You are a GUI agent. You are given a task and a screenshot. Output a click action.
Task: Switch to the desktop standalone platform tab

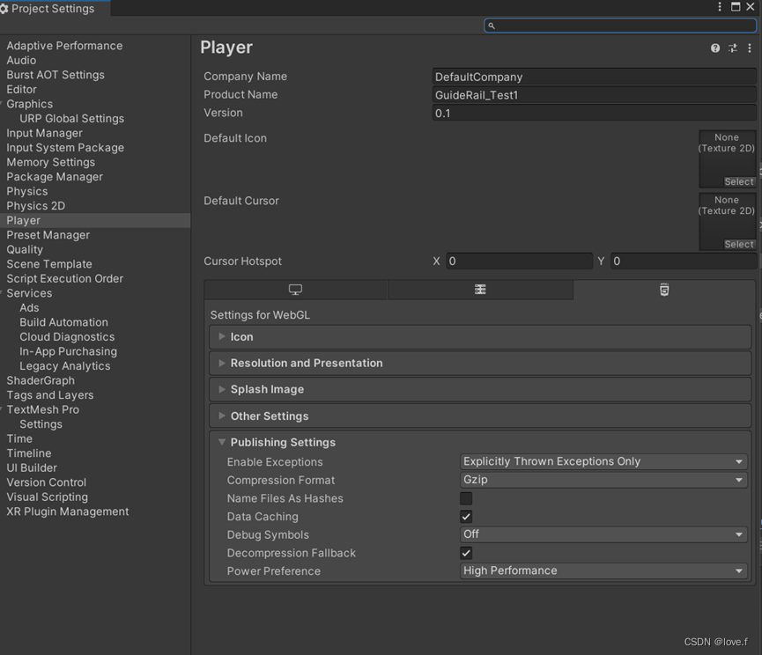(x=295, y=290)
